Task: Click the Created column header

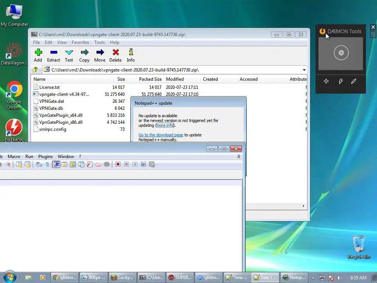Action: click(219, 79)
